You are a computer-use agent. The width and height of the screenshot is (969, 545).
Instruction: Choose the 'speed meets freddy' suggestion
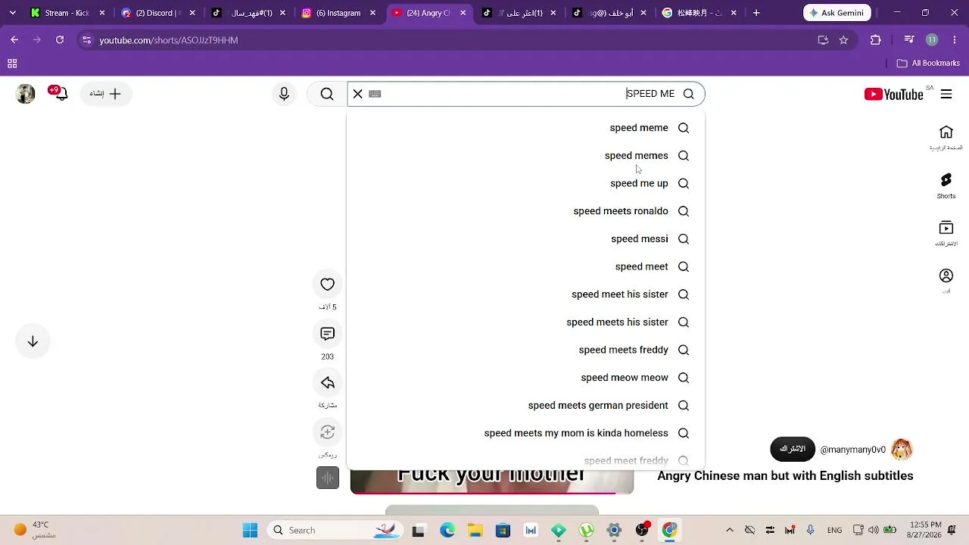[x=525, y=350]
